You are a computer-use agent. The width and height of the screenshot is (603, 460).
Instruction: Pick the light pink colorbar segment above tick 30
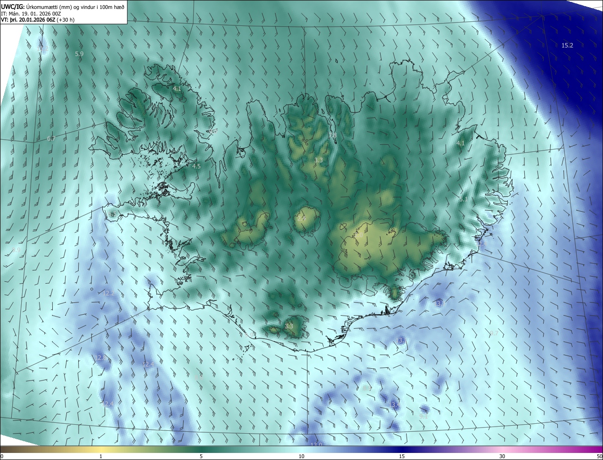tap(502, 450)
